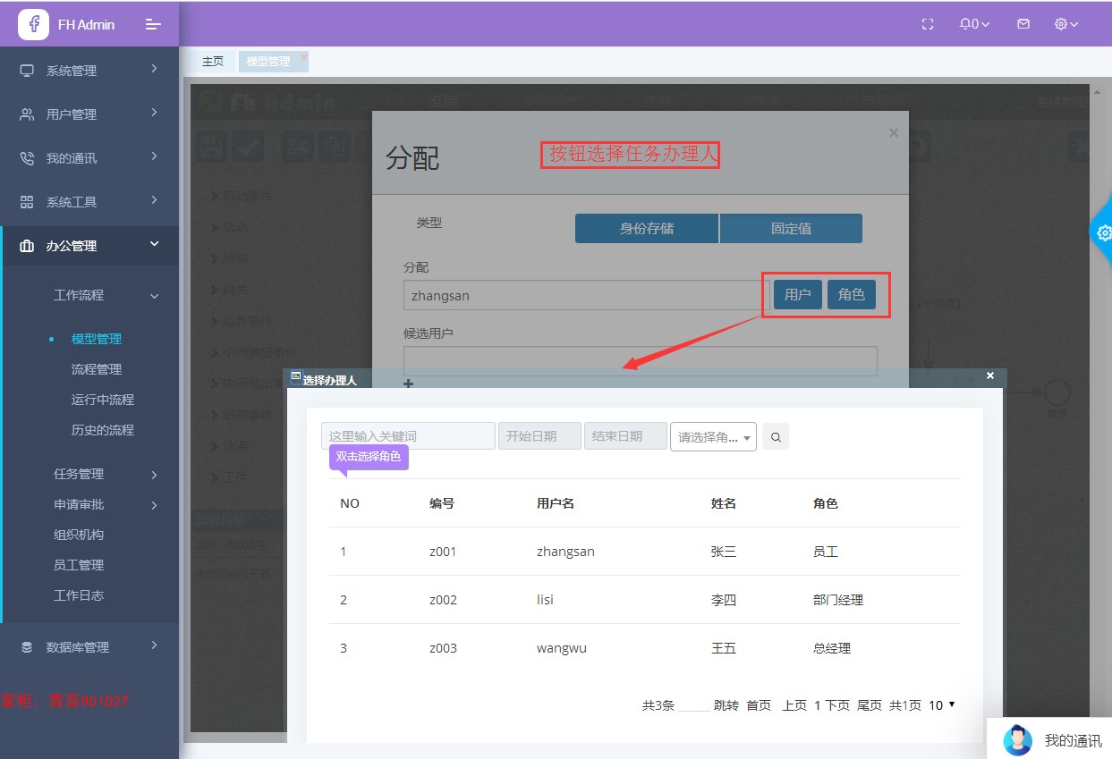1112x759 pixels.
Task: Click the 用户 button
Action: click(x=797, y=294)
